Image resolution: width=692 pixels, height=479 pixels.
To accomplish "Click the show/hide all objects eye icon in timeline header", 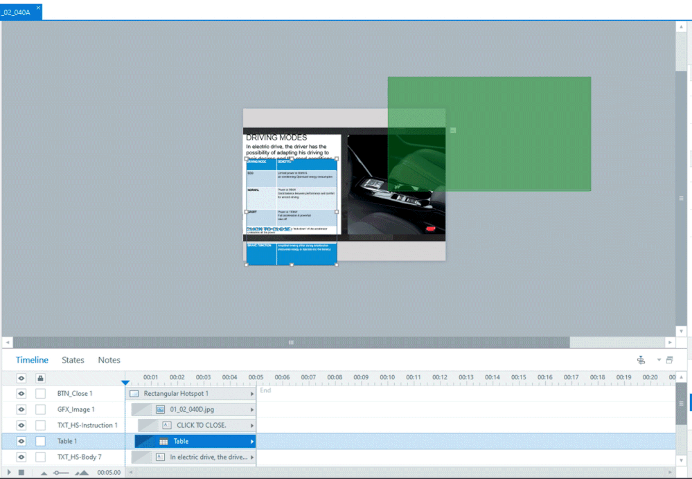I will 21,378.
